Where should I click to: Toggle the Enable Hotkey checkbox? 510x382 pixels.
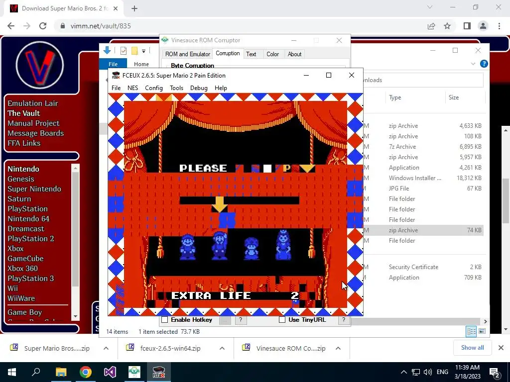pyautogui.click(x=164, y=320)
